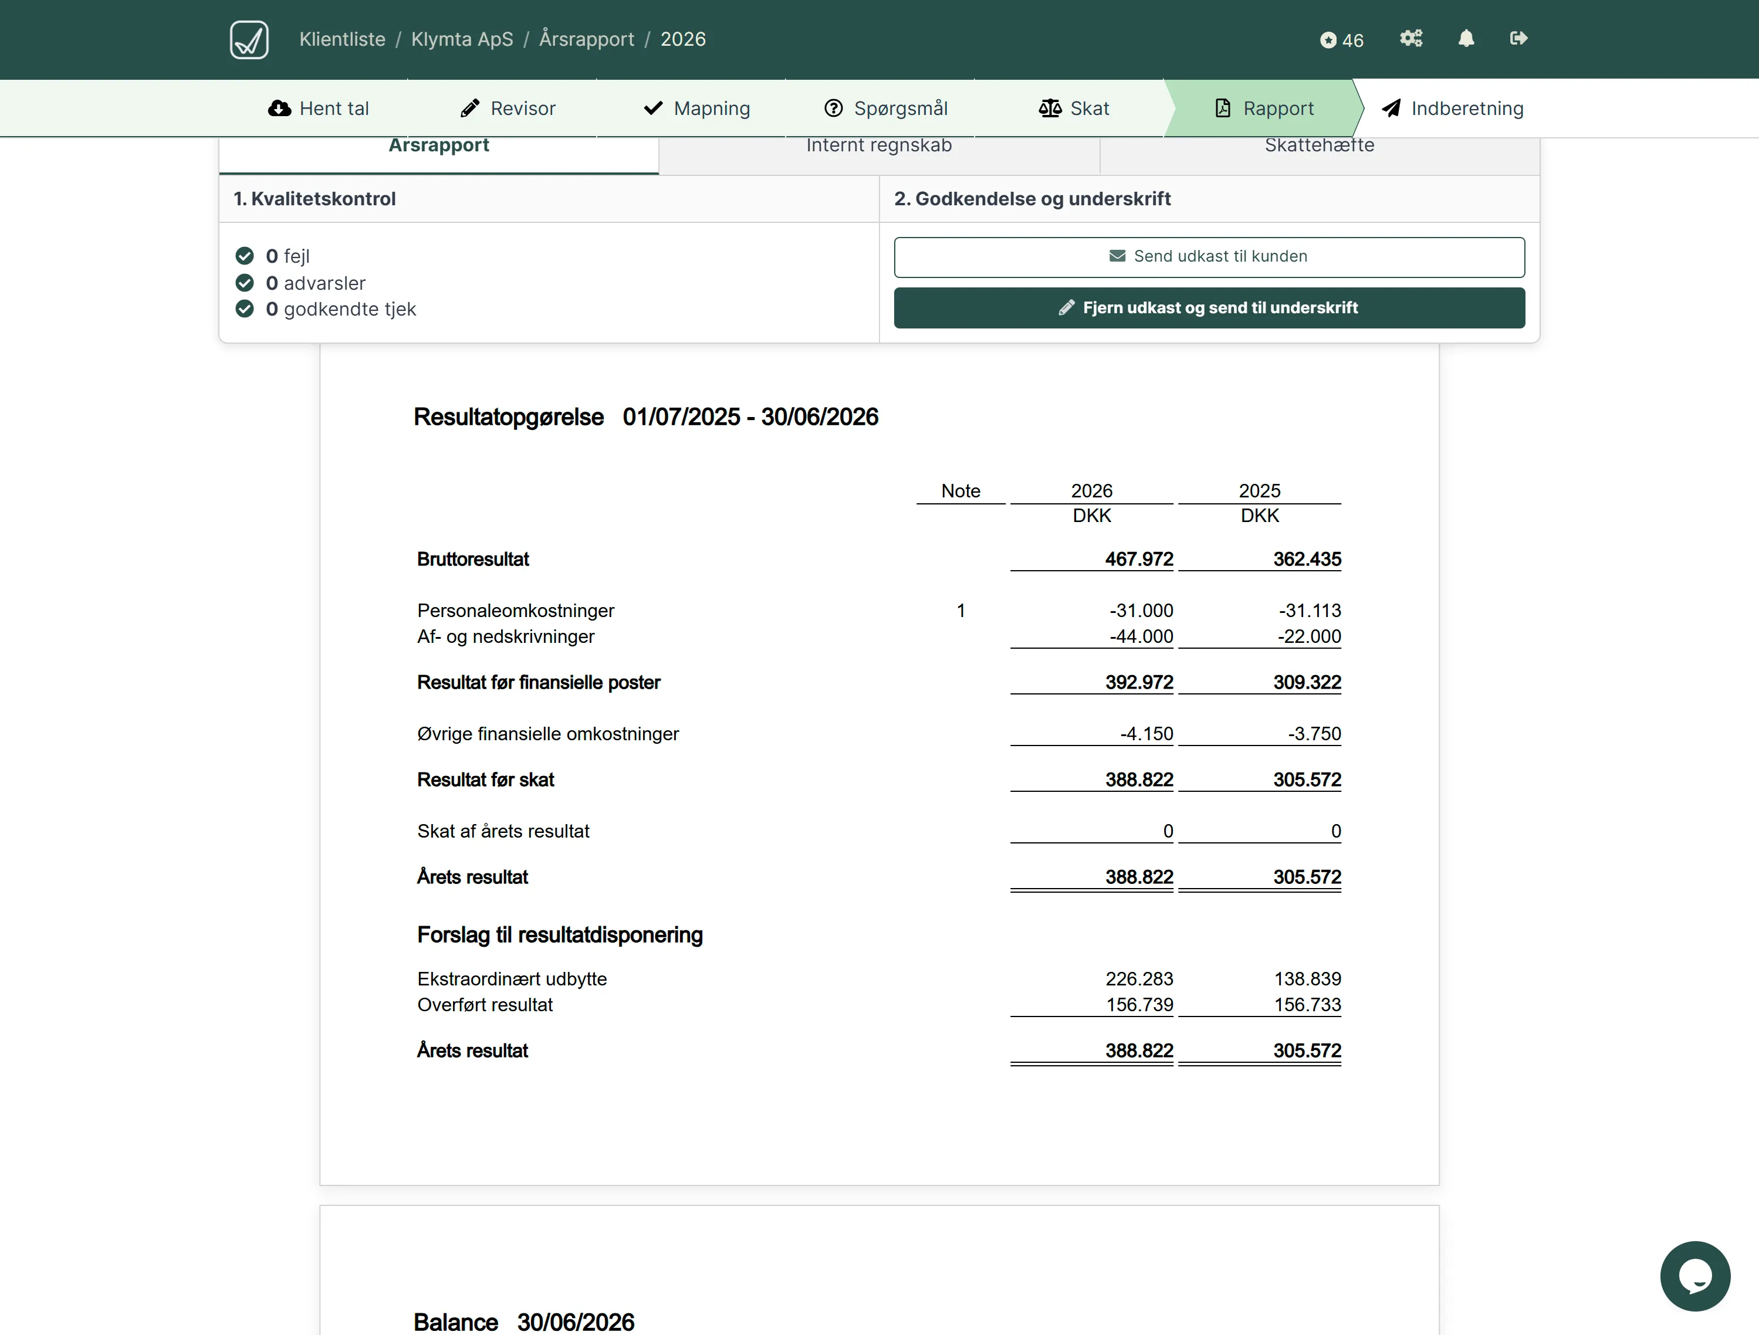Click the value 392.972
This screenshot has width=1759, height=1335.
(x=1139, y=682)
